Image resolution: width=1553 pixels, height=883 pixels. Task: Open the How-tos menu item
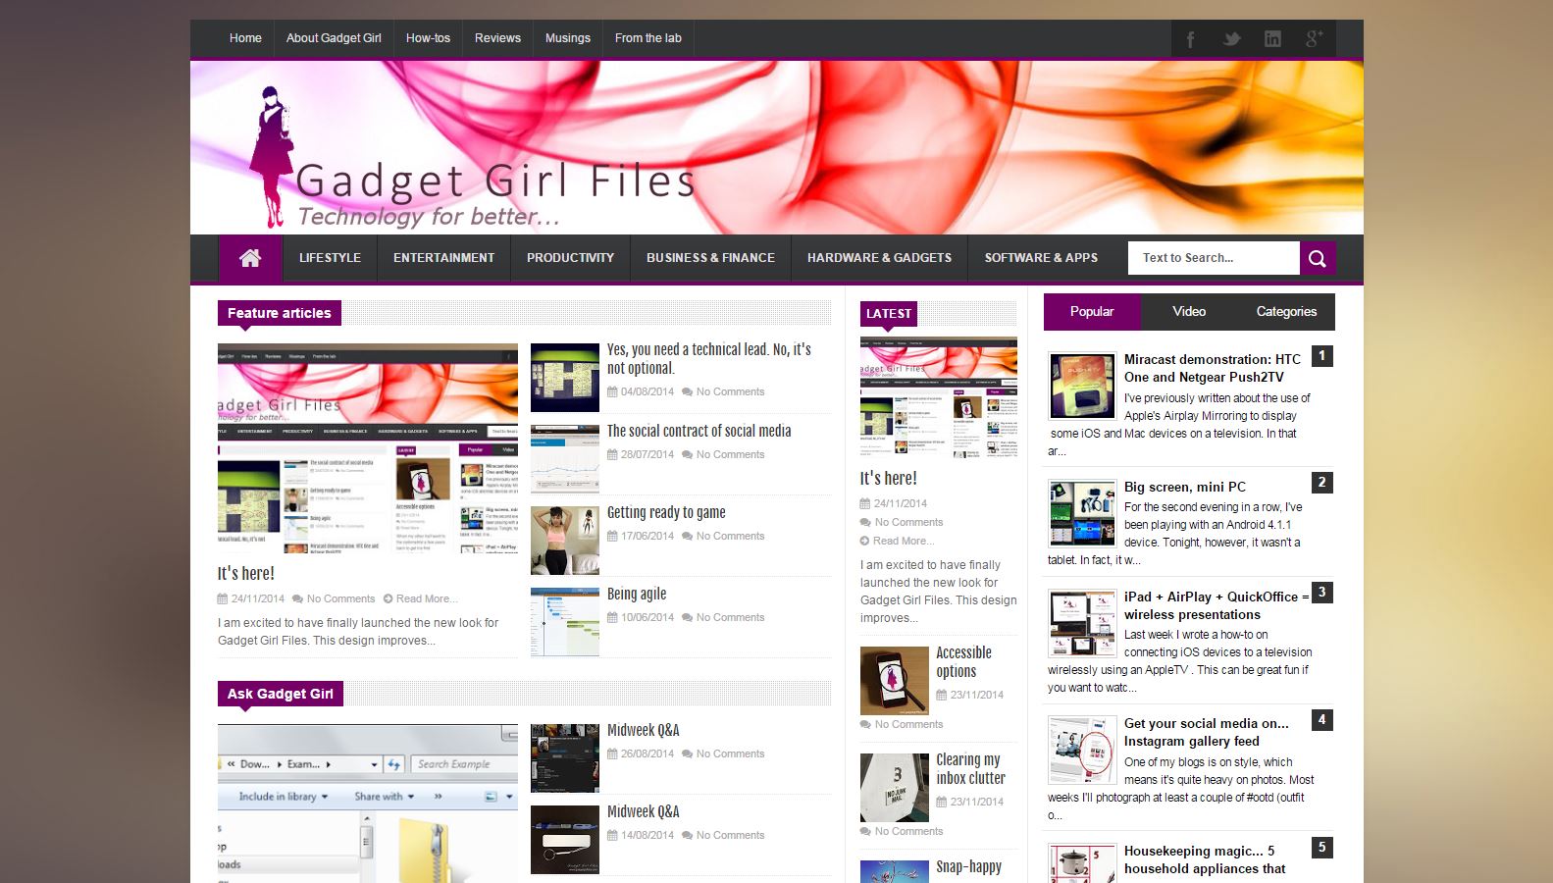[x=428, y=38]
